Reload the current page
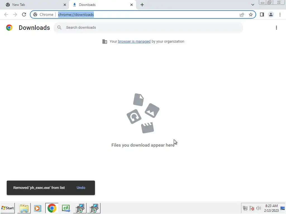Viewport: 286px width, 214px height. pos(24,14)
